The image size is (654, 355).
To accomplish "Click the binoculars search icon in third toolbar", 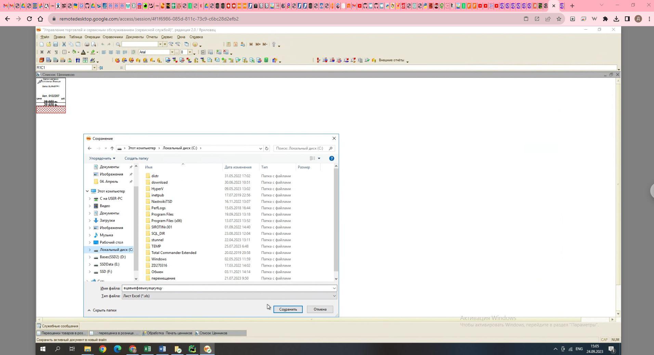I will (x=78, y=60).
